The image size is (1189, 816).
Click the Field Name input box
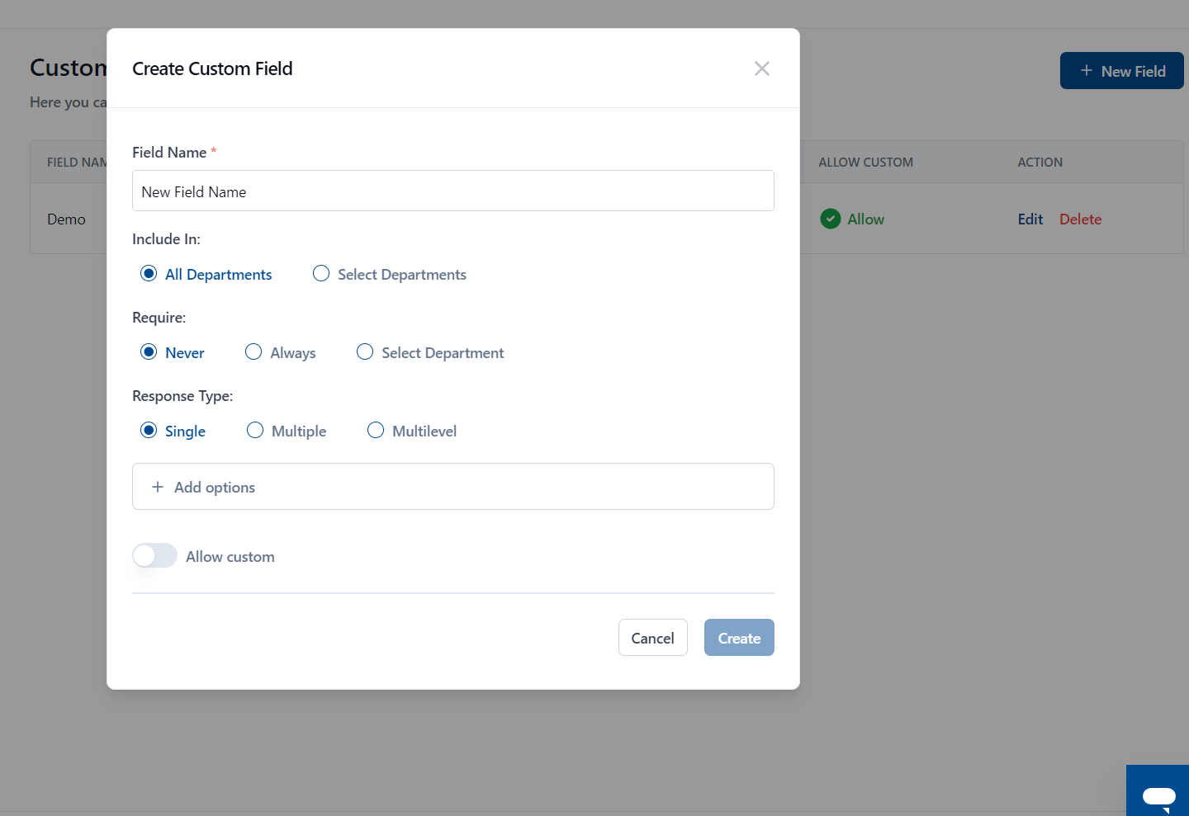[452, 191]
